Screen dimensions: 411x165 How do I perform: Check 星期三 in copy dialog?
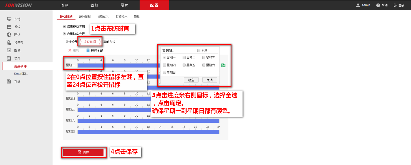(204, 58)
